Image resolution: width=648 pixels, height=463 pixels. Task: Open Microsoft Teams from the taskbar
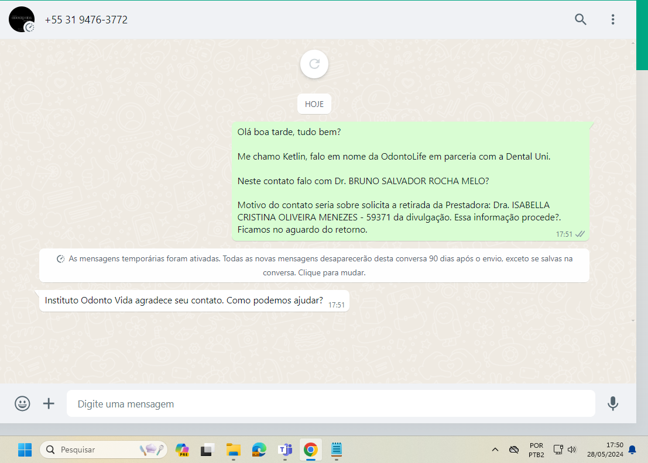(x=285, y=450)
